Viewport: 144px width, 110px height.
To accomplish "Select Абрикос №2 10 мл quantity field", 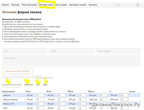I will click(x=40, y=104).
